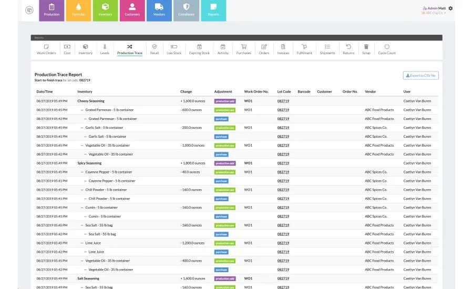The image size is (473, 289).
Task: Click the purple production add tag for Spicy Seasoning
Action: [225, 163]
